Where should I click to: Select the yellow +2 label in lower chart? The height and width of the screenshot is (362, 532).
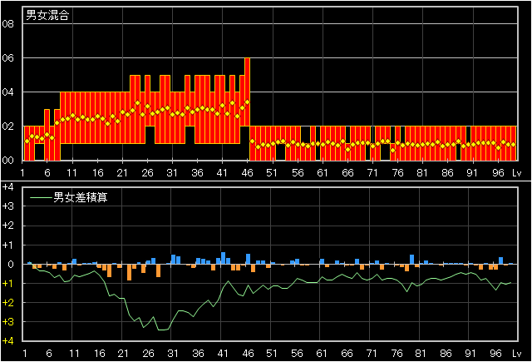(7, 303)
